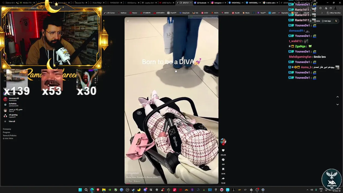Mute the video with speaker icon
The image size is (343, 193).
[128, 21]
